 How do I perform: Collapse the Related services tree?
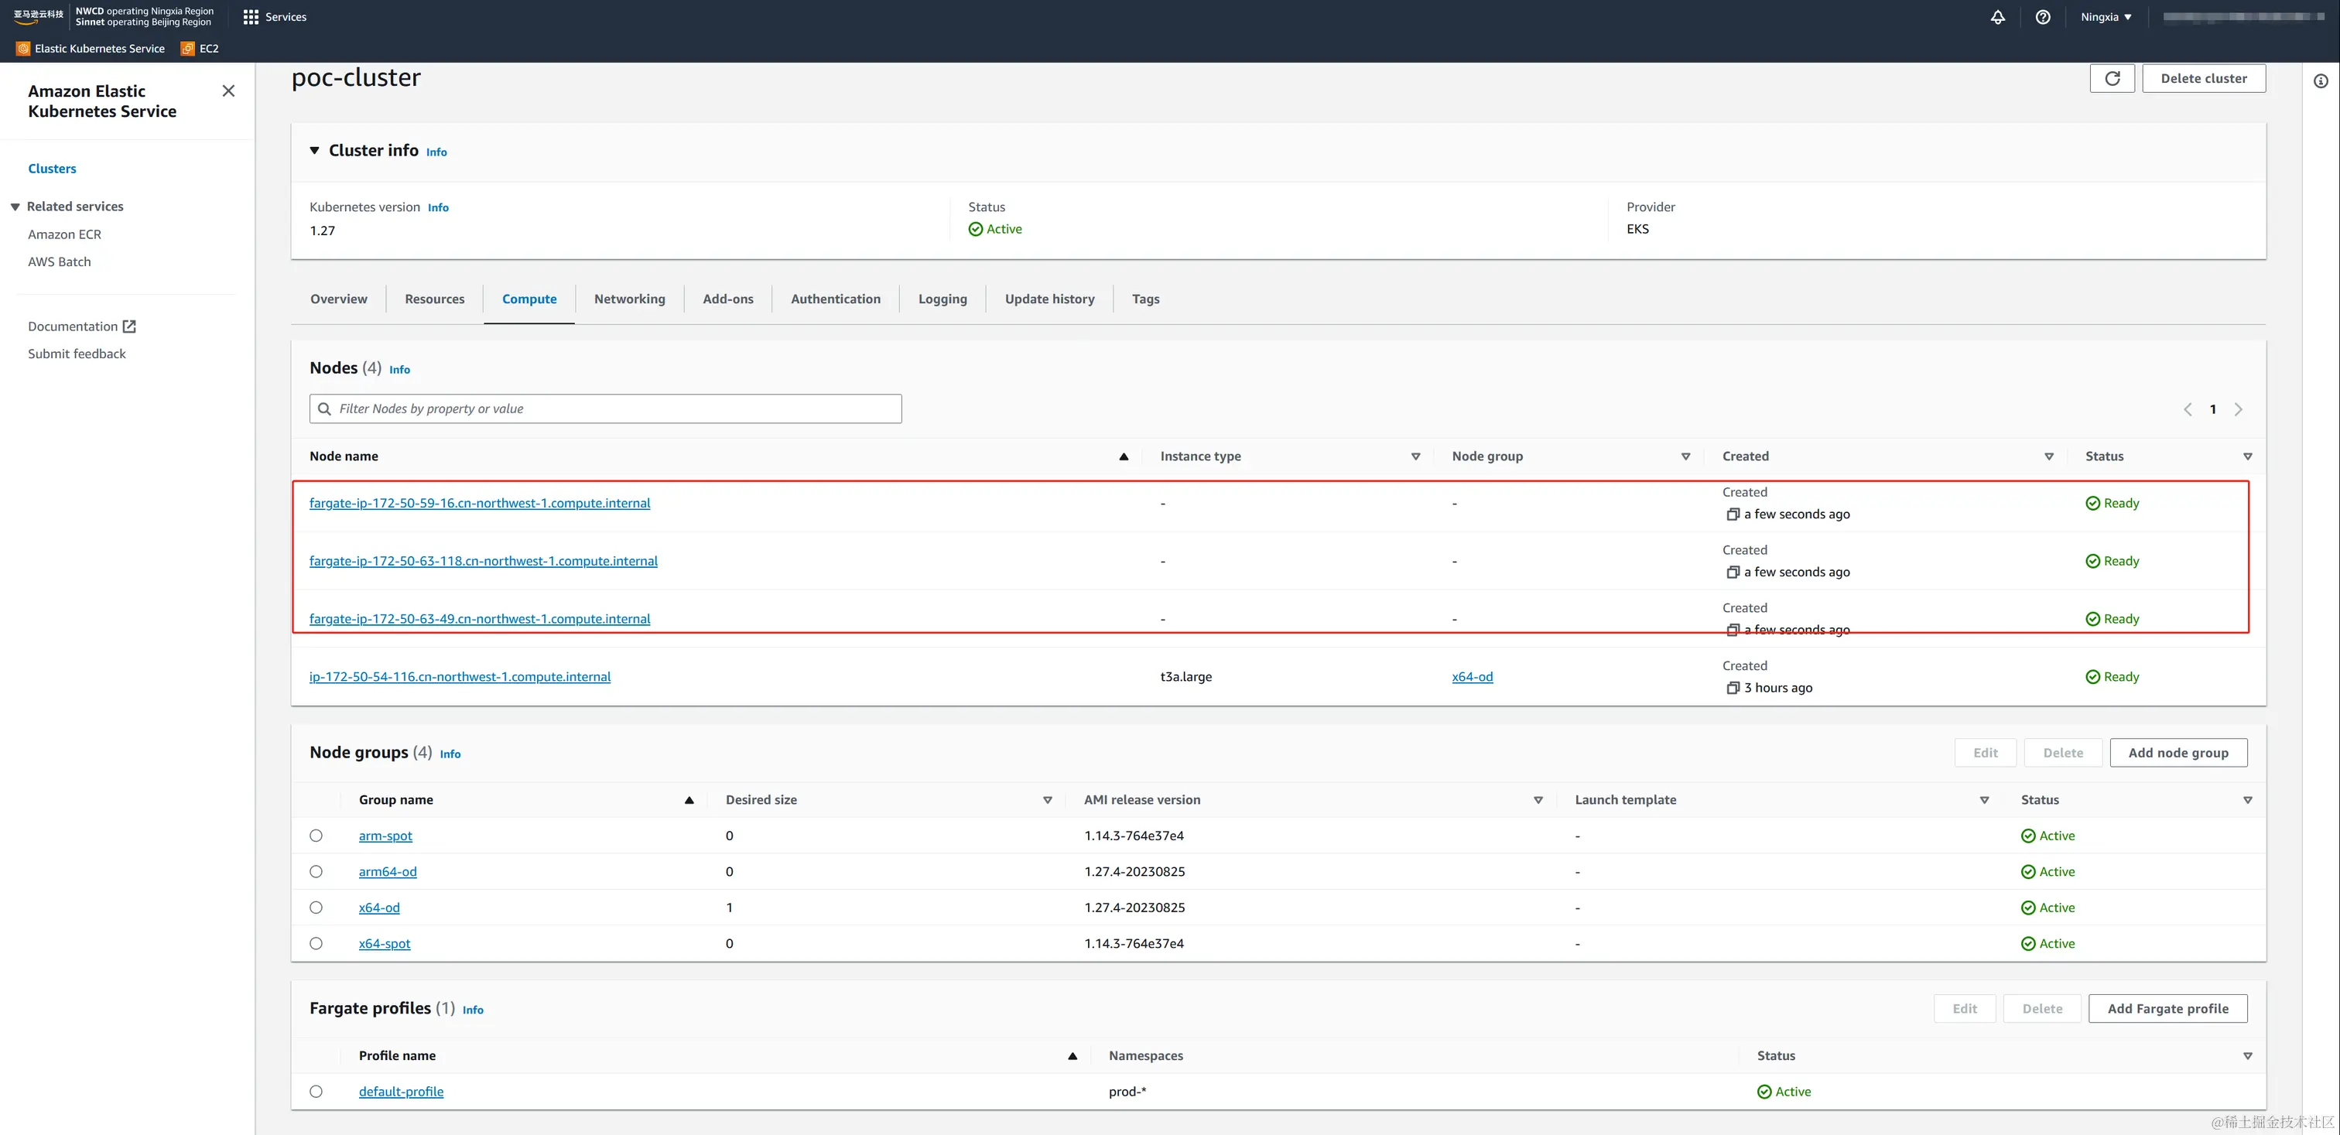click(x=15, y=207)
